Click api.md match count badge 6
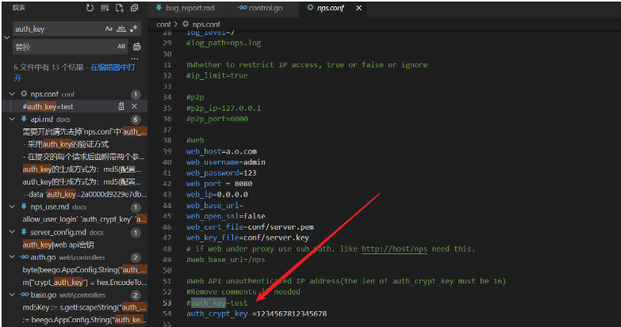This screenshot has width=621, height=327. (x=136, y=120)
